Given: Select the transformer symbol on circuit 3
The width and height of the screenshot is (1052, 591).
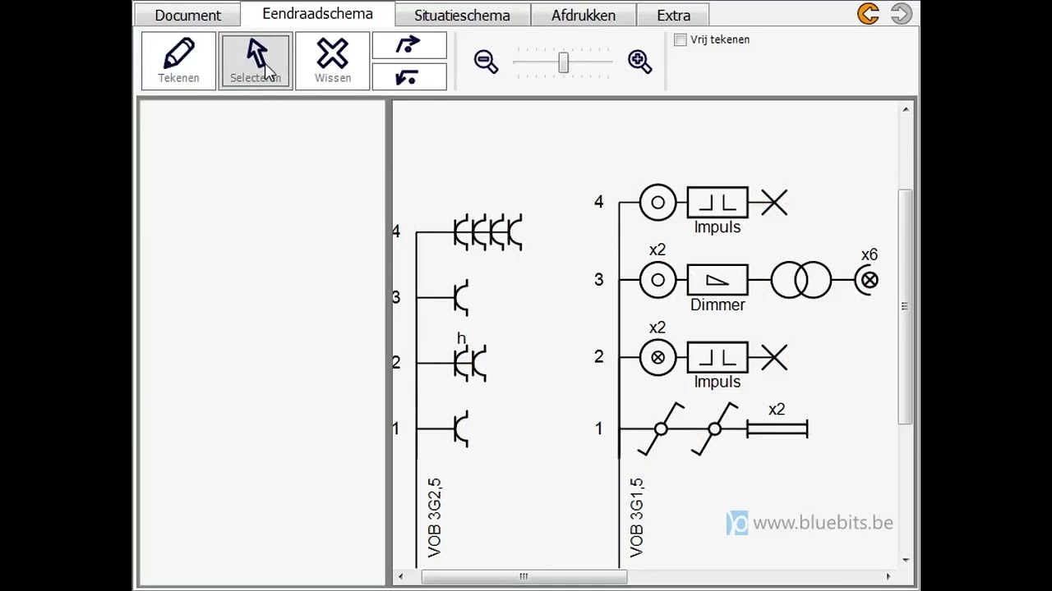Looking at the screenshot, I should coord(801,280).
